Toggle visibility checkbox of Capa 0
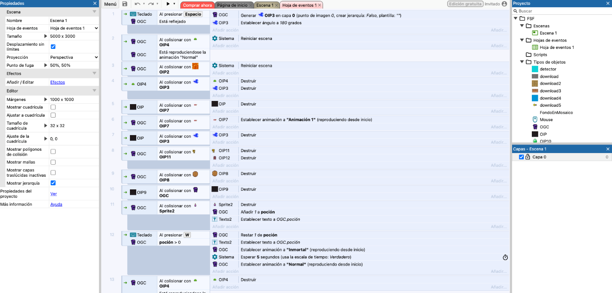The image size is (612, 293). click(521, 157)
